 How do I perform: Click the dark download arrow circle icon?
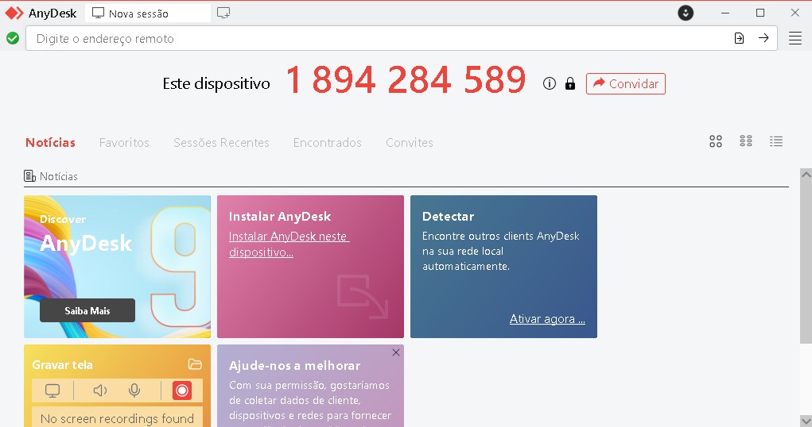(x=686, y=13)
